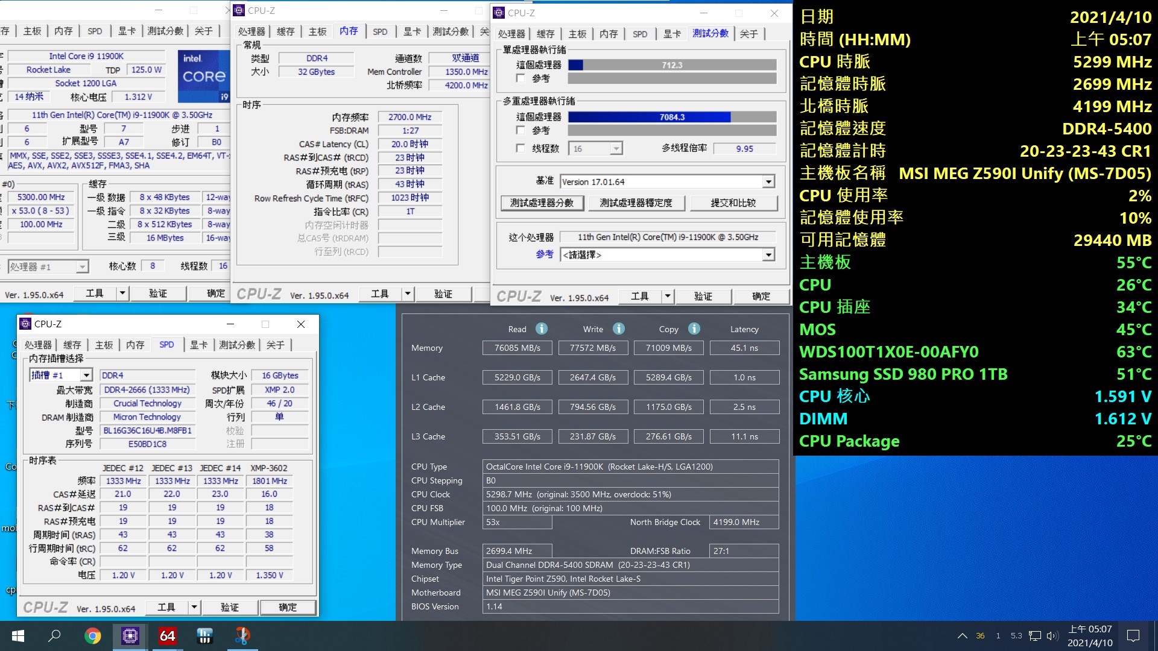Click the 5.3 tray sensor icon
The height and width of the screenshot is (651, 1158).
coord(1016,636)
